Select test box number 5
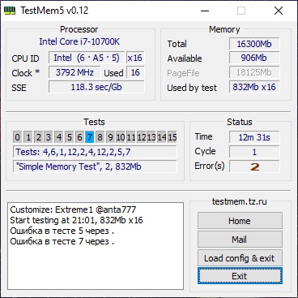The width and height of the screenshot is (298, 298). pyautogui.click(x=69, y=137)
